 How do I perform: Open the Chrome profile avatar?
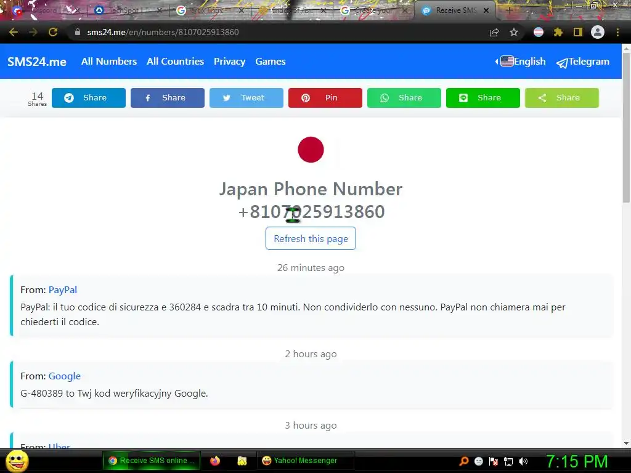pyautogui.click(x=598, y=32)
